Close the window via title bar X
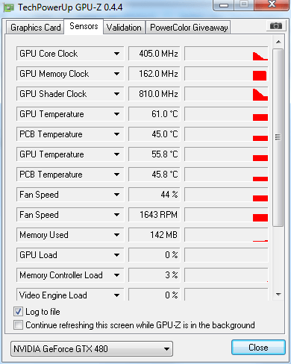 (272, 4)
